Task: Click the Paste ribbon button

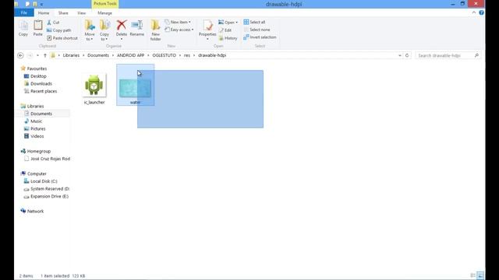Action: (38, 28)
